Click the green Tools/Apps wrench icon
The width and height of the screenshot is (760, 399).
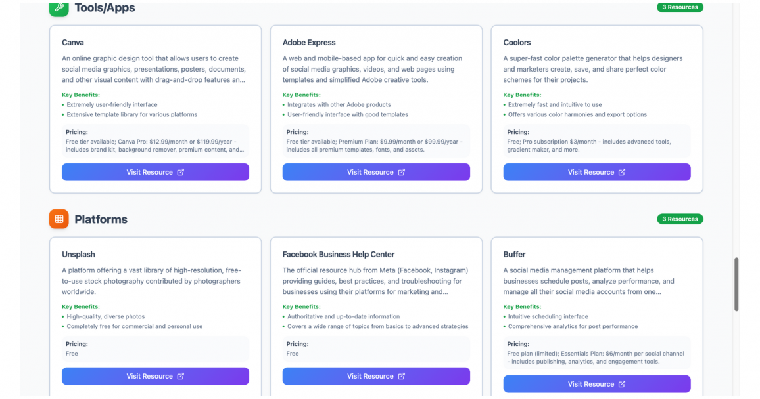tap(59, 8)
